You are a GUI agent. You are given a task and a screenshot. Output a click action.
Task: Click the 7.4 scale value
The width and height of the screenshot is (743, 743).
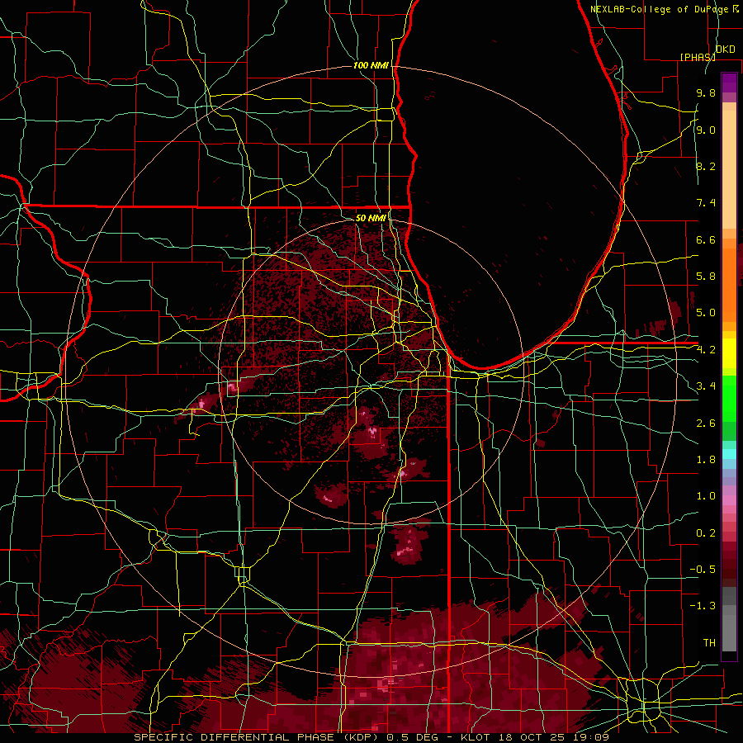[706, 203]
